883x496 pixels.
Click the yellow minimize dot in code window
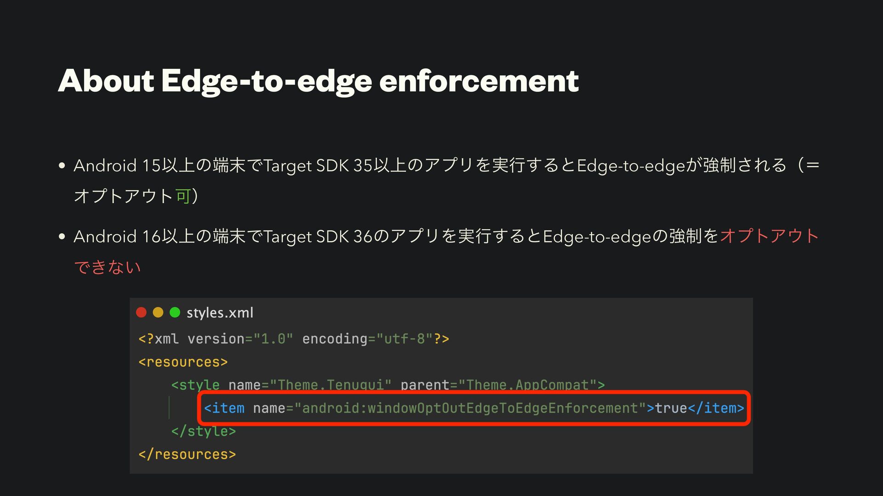(x=158, y=313)
